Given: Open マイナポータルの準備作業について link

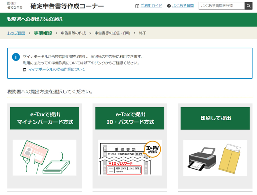Looking at the screenshot, I should click(x=57, y=69).
